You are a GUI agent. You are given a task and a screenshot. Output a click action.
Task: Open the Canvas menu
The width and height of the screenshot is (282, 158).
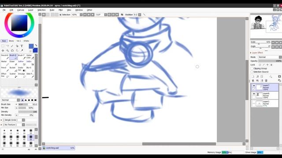21,10
